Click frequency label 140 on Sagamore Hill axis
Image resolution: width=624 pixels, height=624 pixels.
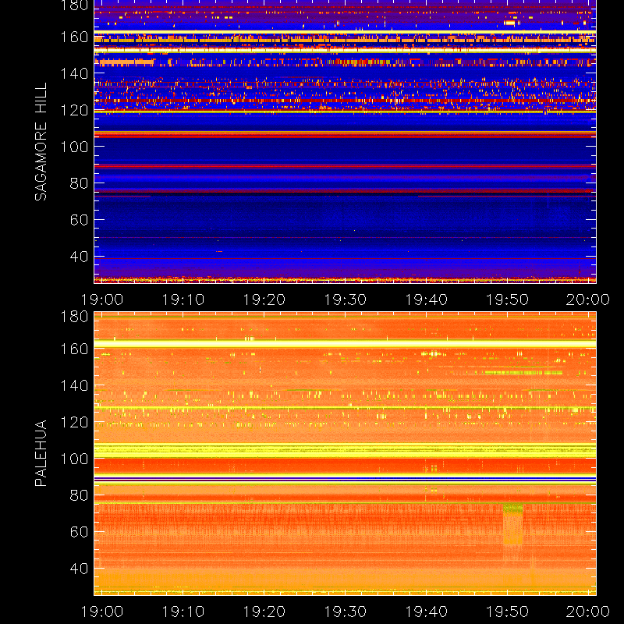(74, 73)
